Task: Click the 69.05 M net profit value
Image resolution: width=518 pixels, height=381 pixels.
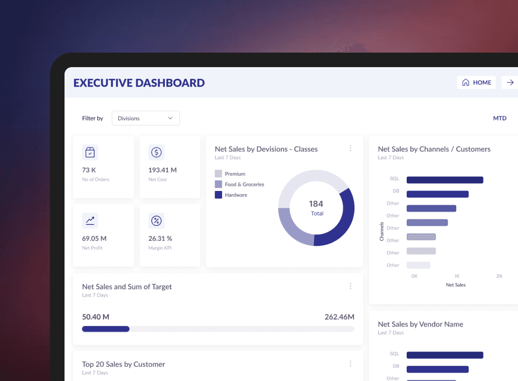Action: pyautogui.click(x=94, y=238)
